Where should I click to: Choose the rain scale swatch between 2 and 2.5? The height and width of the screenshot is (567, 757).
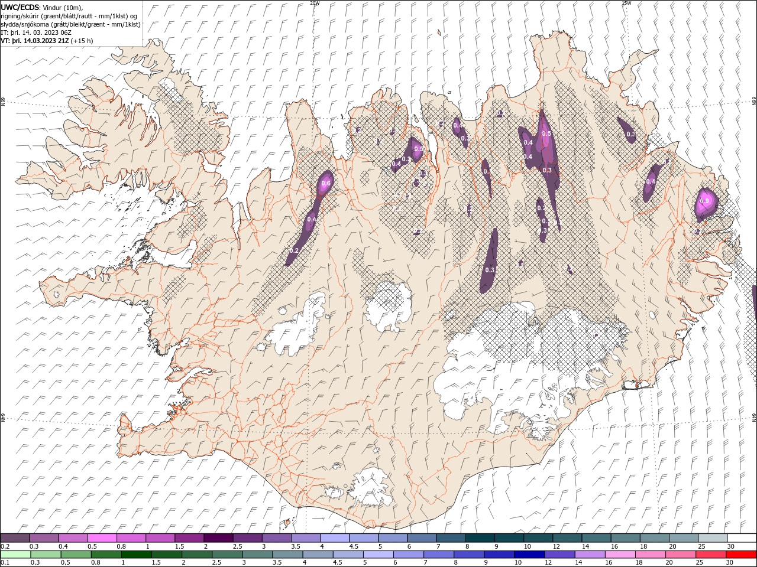coord(196,555)
